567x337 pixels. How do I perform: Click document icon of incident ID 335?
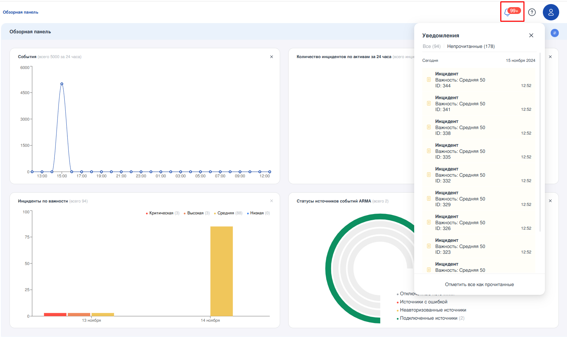pos(429,151)
